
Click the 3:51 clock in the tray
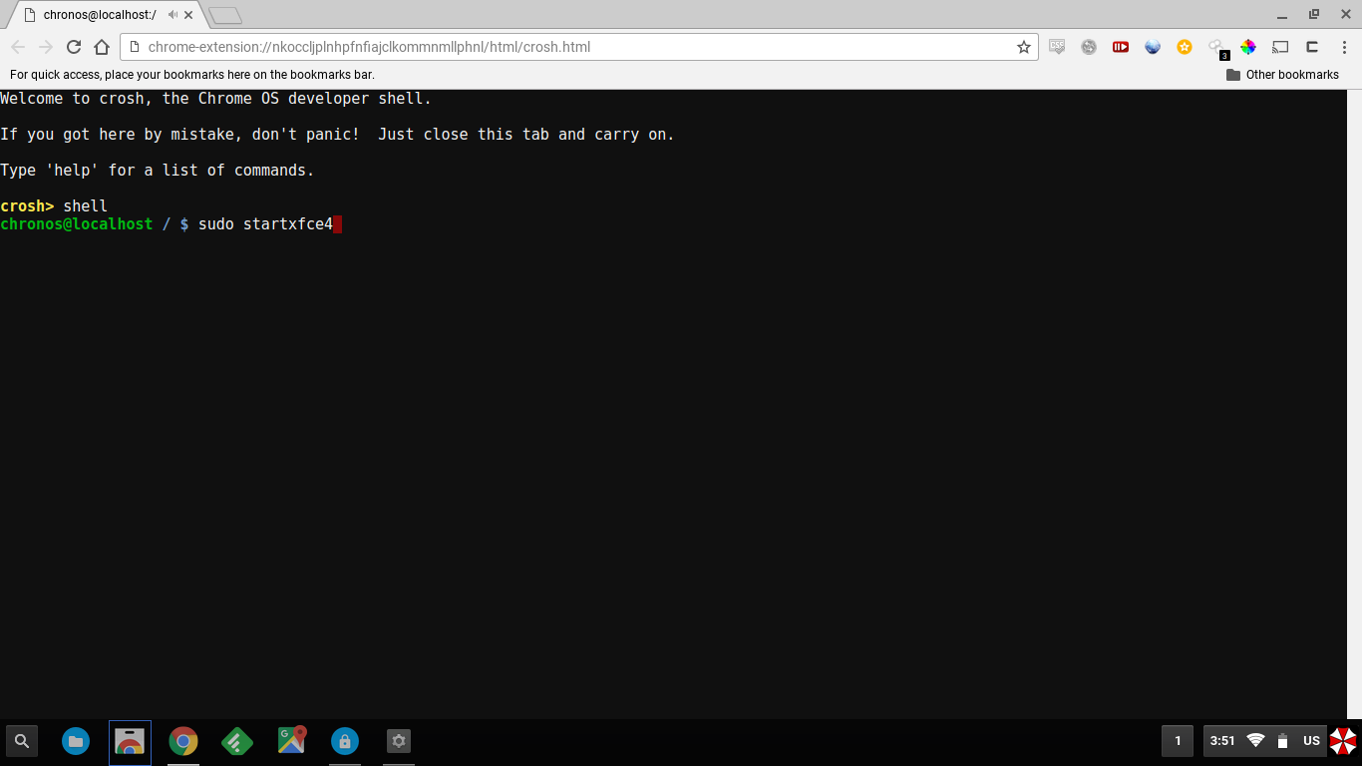[x=1222, y=741]
